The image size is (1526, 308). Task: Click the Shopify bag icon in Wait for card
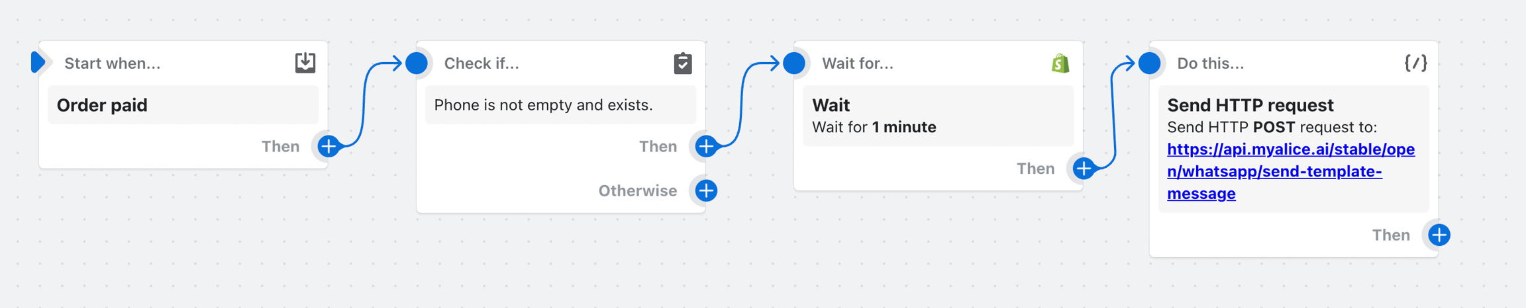click(x=1060, y=63)
